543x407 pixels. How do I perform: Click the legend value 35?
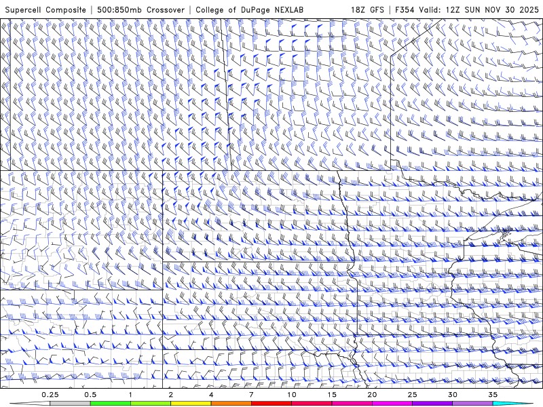(493, 395)
